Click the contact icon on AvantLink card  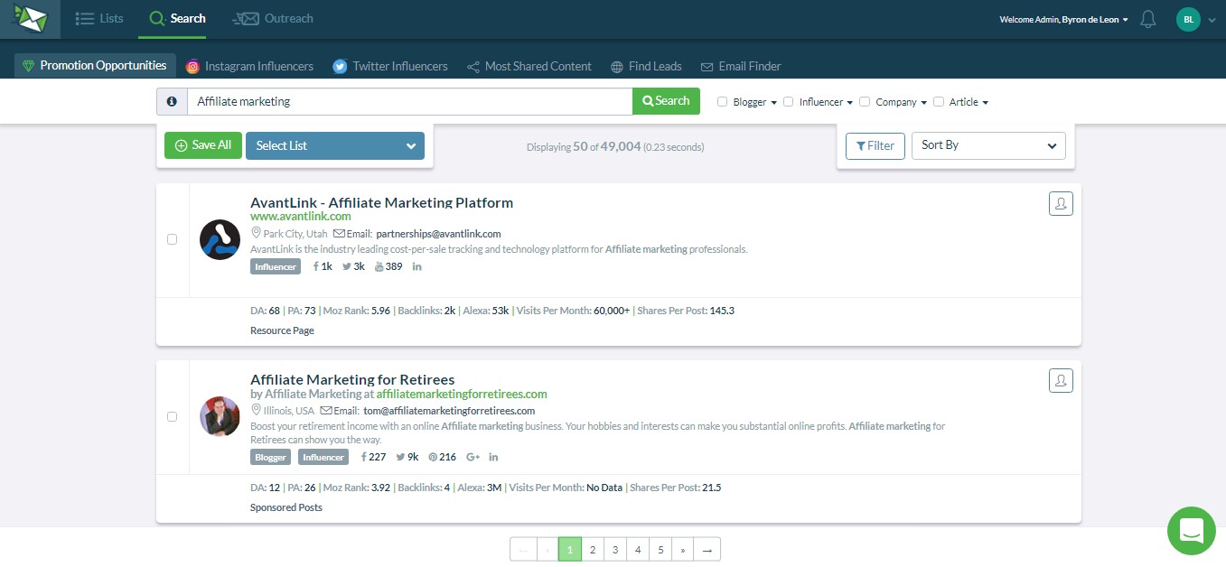[1061, 204]
